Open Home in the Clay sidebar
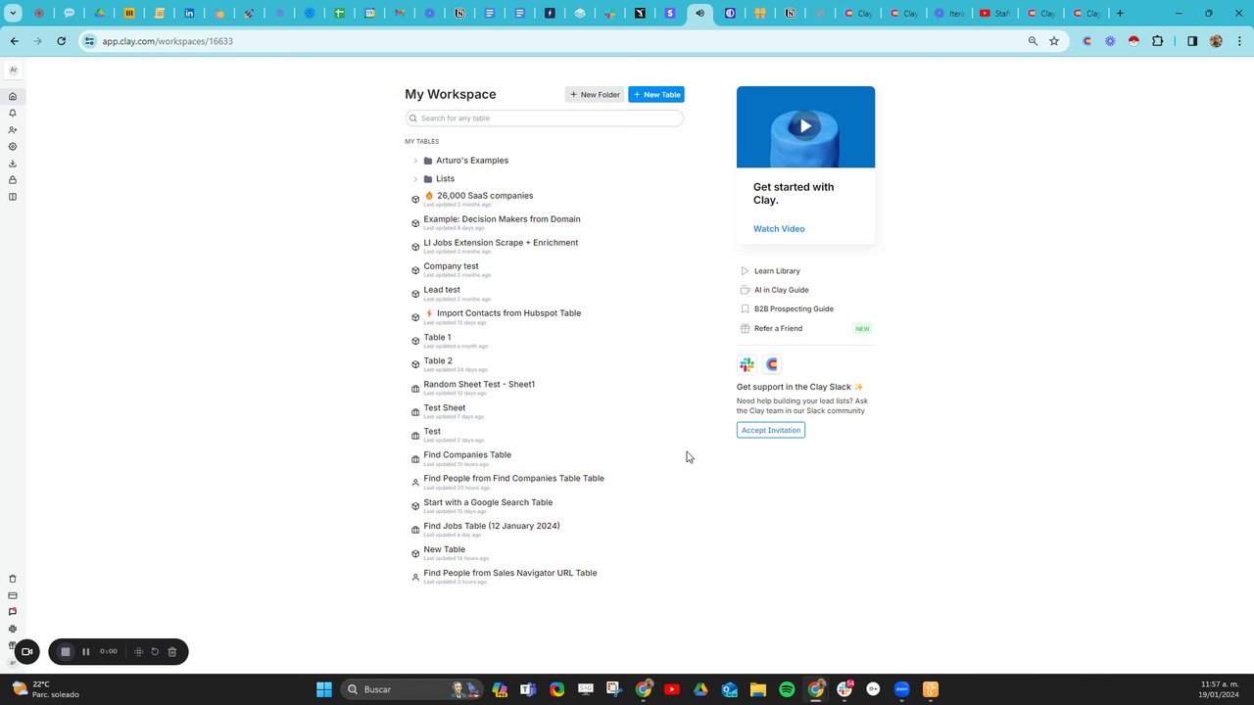Viewport: 1254px width, 705px height. 13,96
